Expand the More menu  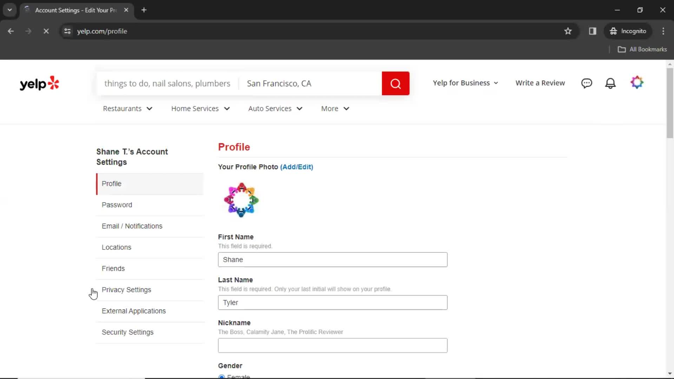pyautogui.click(x=335, y=109)
